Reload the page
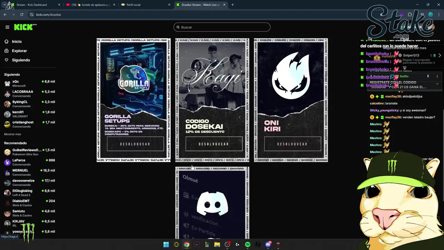The width and height of the screenshot is (444, 250). pos(22,15)
